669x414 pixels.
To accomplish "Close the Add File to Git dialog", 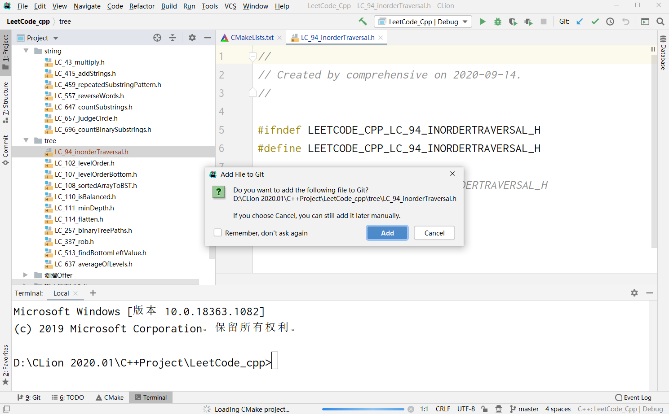I will (452, 174).
